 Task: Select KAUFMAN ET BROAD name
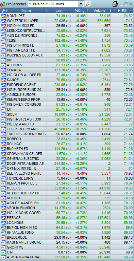(x=24, y=242)
